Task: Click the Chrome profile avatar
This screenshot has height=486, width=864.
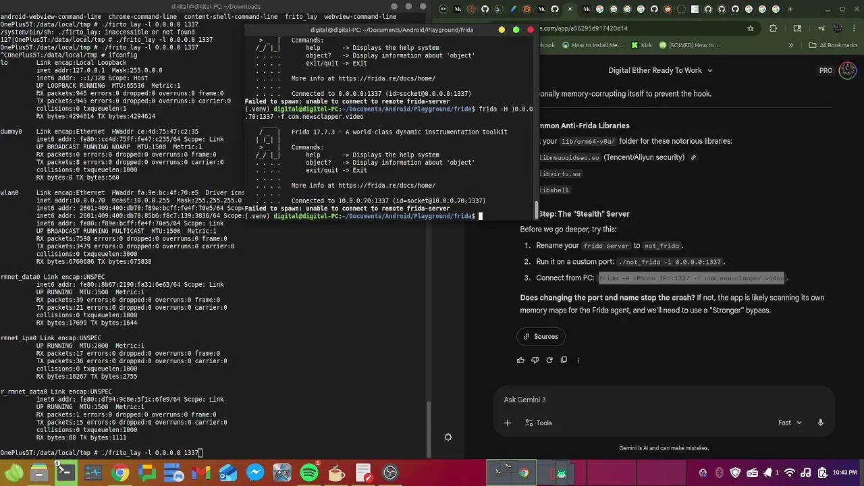Action: (837, 28)
